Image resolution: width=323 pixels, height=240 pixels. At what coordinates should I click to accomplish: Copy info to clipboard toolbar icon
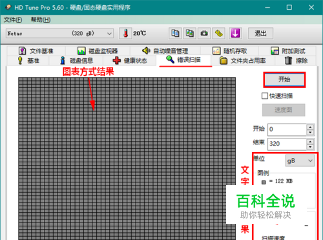pos(175,34)
